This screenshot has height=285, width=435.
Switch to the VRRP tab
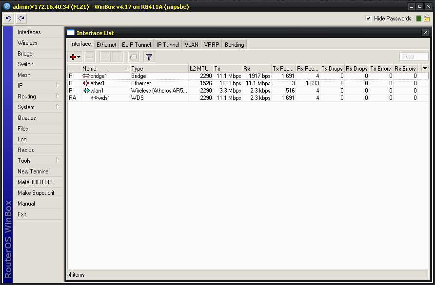point(211,45)
